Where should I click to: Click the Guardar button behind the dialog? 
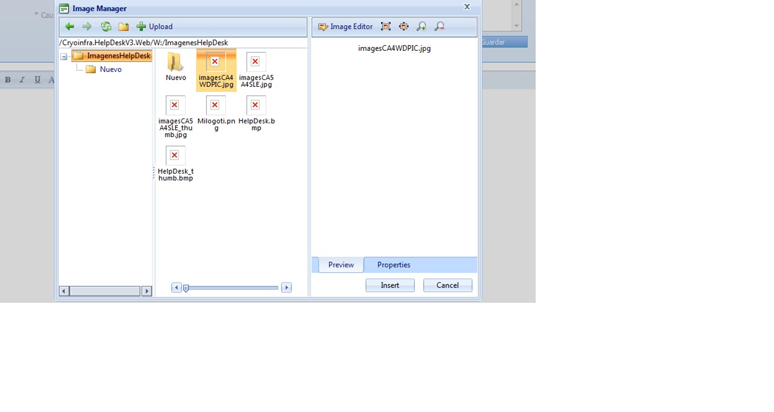[504, 42]
